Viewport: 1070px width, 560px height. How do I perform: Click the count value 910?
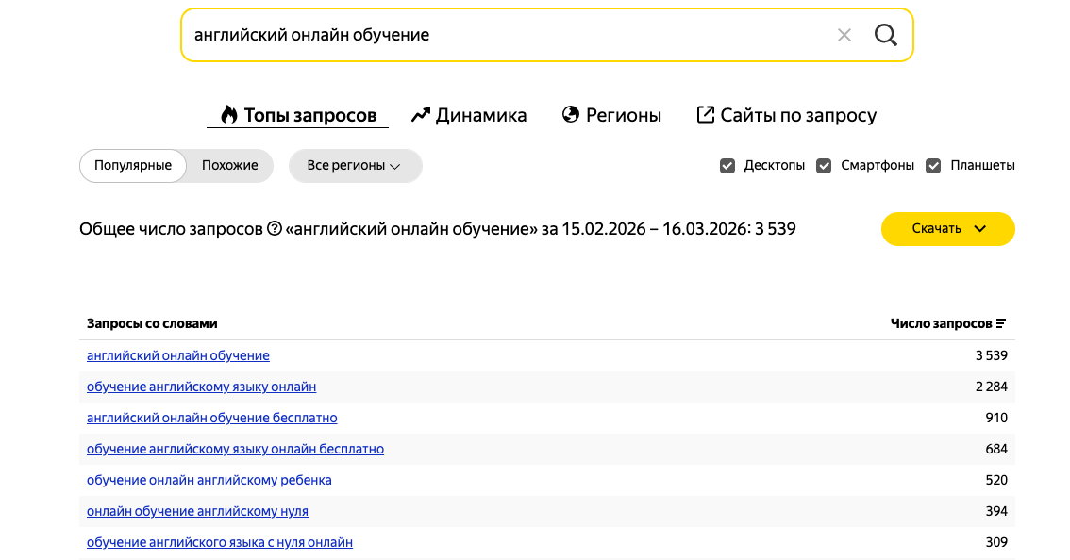coord(996,418)
